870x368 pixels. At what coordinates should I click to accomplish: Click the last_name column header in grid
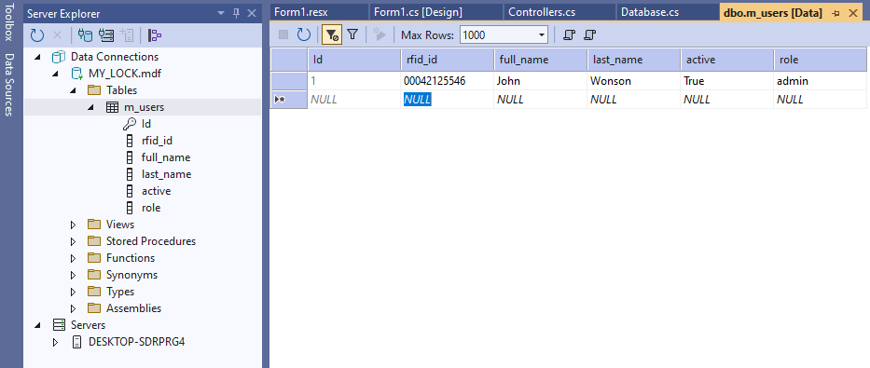point(634,60)
